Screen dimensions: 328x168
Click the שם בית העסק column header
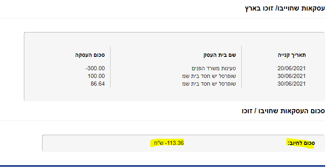click(219, 55)
